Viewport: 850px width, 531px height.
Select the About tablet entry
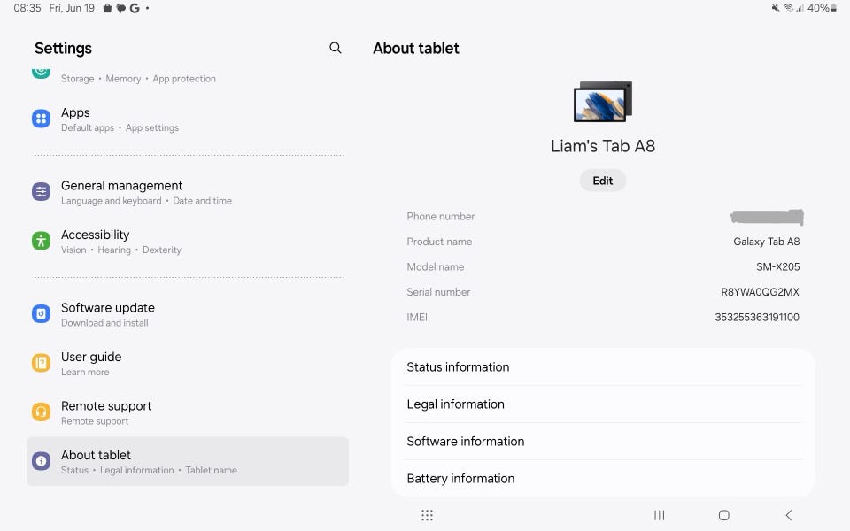tap(188, 461)
